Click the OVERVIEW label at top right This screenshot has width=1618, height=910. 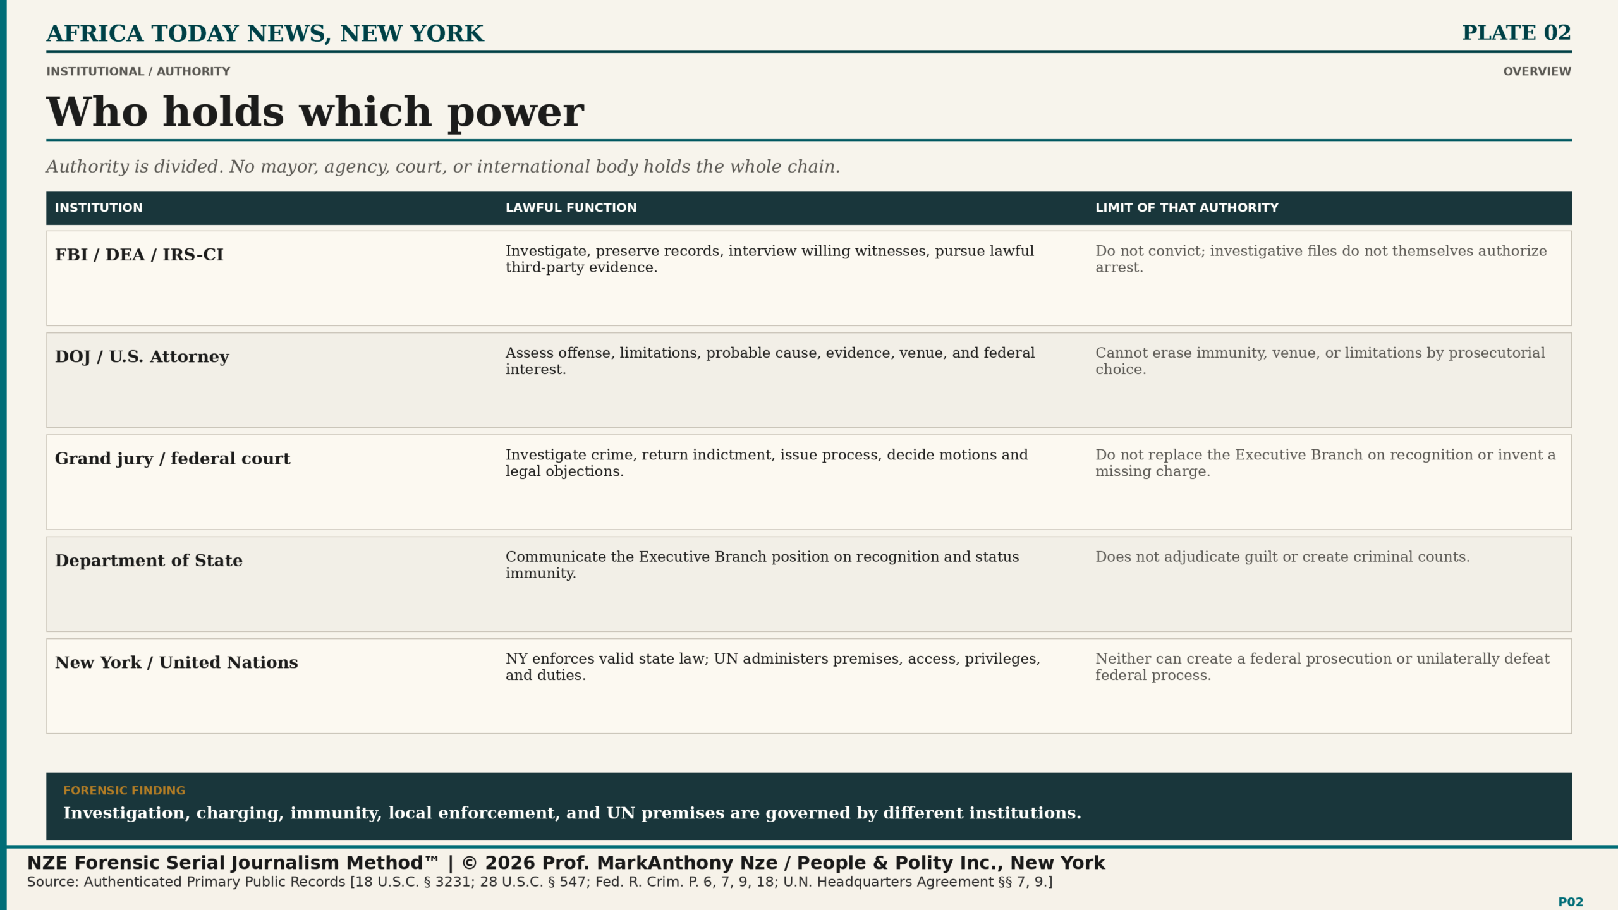[1537, 71]
